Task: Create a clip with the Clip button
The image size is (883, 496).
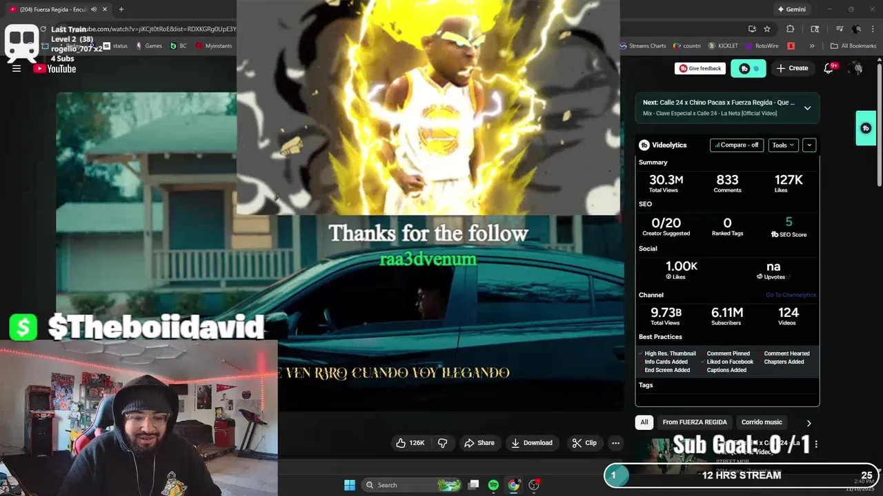Action: [x=585, y=443]
